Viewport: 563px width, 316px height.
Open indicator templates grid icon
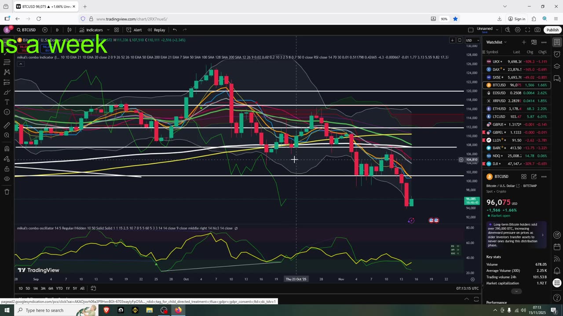click(x=117, y=30)
